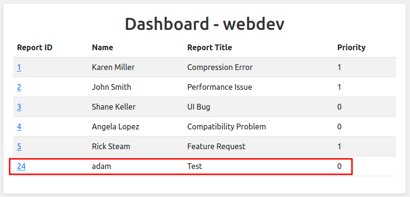Click the Name column header
Image resolution: width=410 pixels, height=197 pixels.
[x=102, y=47]
